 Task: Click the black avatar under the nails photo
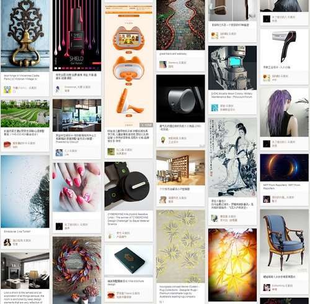[x=59, y=226]
